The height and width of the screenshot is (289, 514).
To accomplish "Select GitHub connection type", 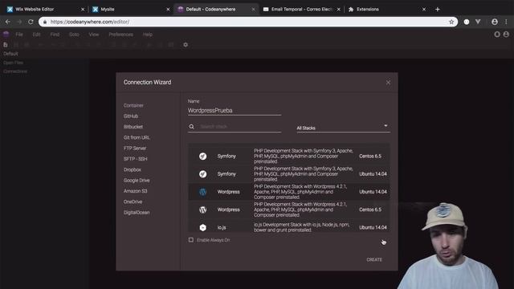I will 131,116.
